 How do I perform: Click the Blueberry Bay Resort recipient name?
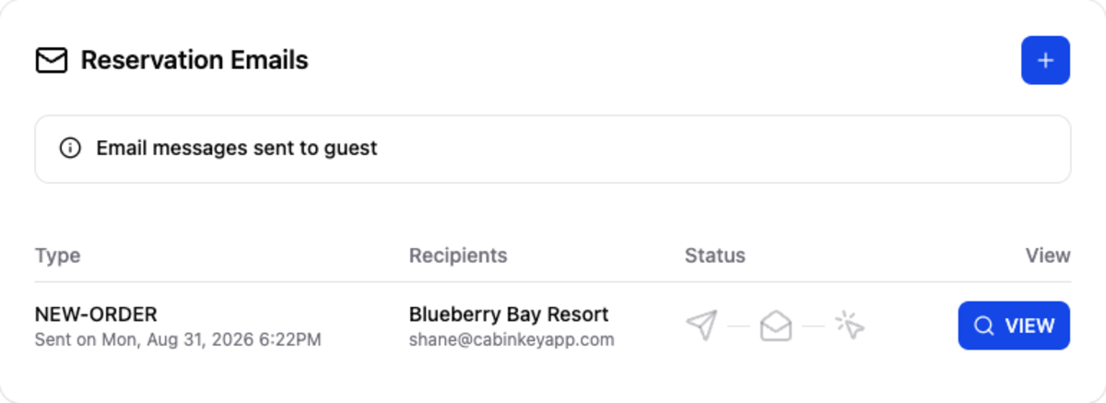[x=509, y=314]
